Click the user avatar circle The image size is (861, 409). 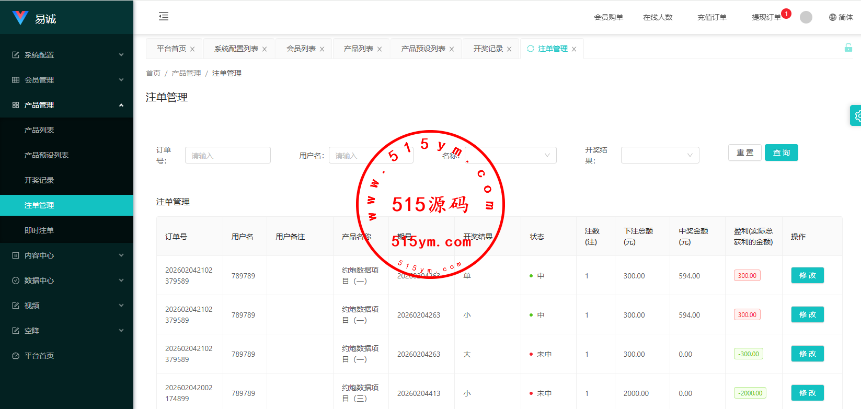point(806,17)
